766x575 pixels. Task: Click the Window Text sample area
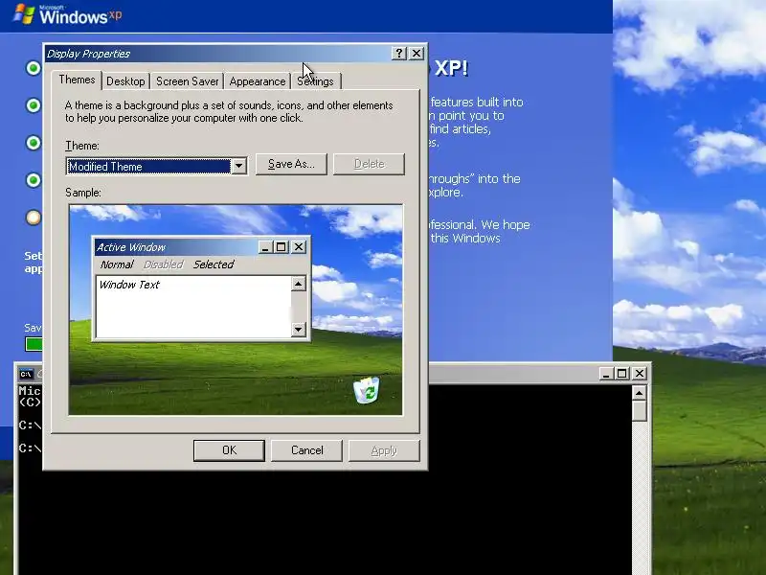pos(193,307)
